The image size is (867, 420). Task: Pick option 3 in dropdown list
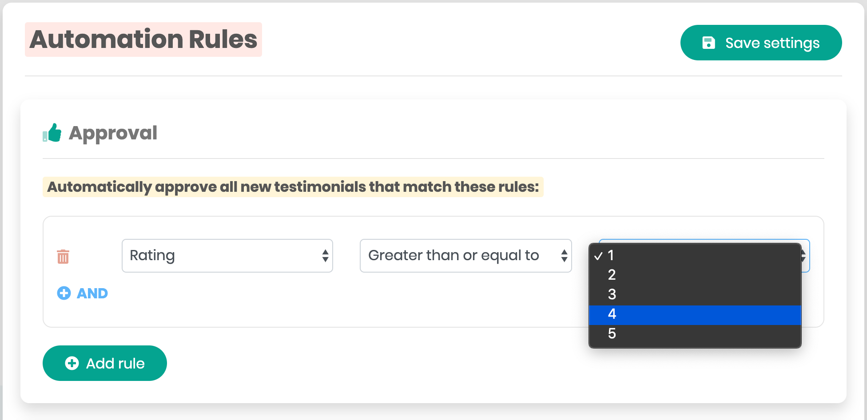click(612, 294)
